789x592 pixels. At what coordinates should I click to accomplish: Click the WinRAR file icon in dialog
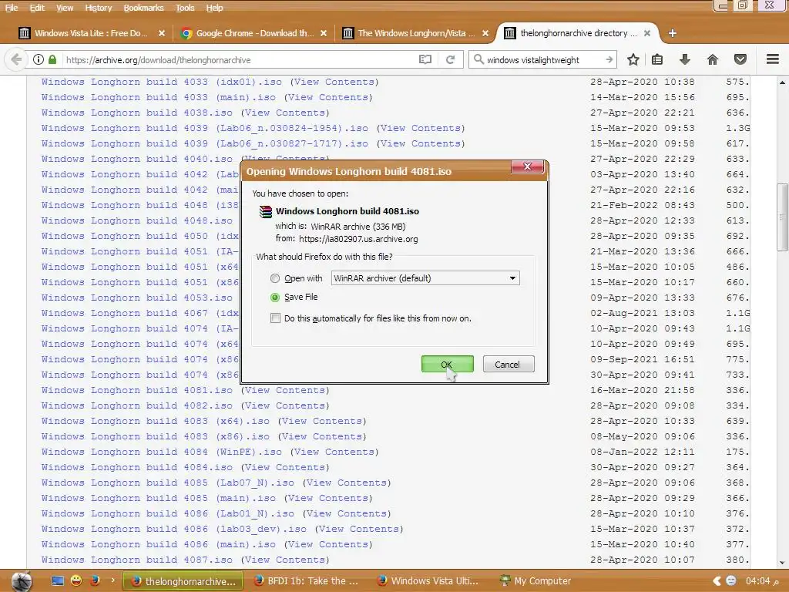pyautogui.click(x=265, y=211)
